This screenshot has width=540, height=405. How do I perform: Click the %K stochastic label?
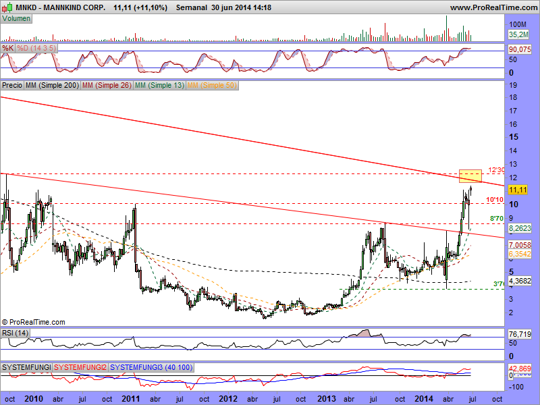(x=7, y=48)
